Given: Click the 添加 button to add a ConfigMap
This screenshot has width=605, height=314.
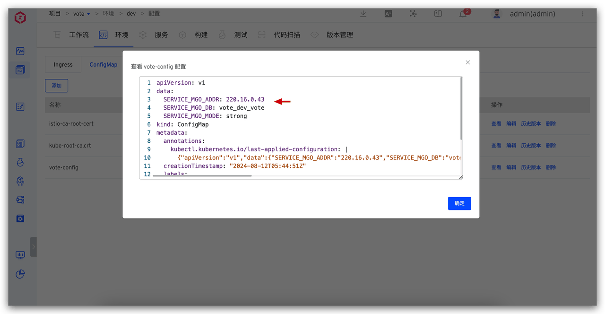Looking at the screenshot, I should click(56, 86).
